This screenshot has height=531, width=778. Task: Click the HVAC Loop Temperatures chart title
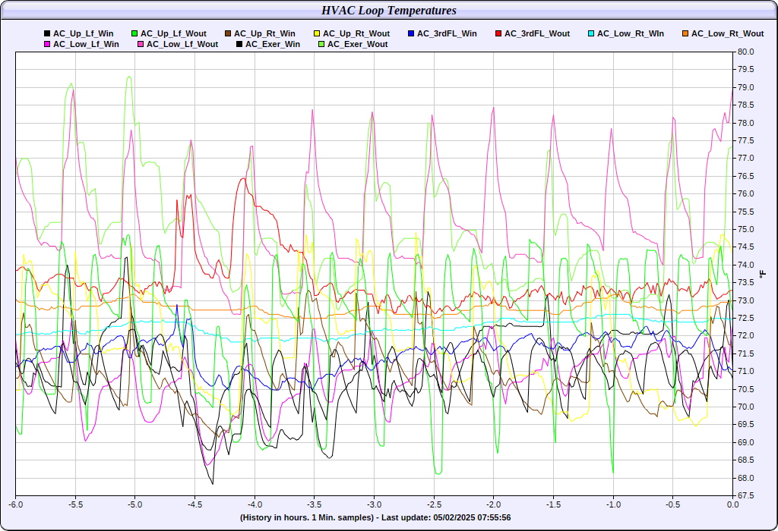pyautogui.click(x=389, y=11)
